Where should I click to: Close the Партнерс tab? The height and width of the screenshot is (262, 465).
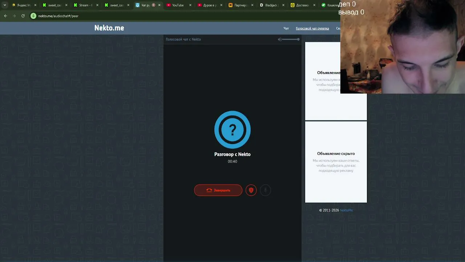coord(252,5)
